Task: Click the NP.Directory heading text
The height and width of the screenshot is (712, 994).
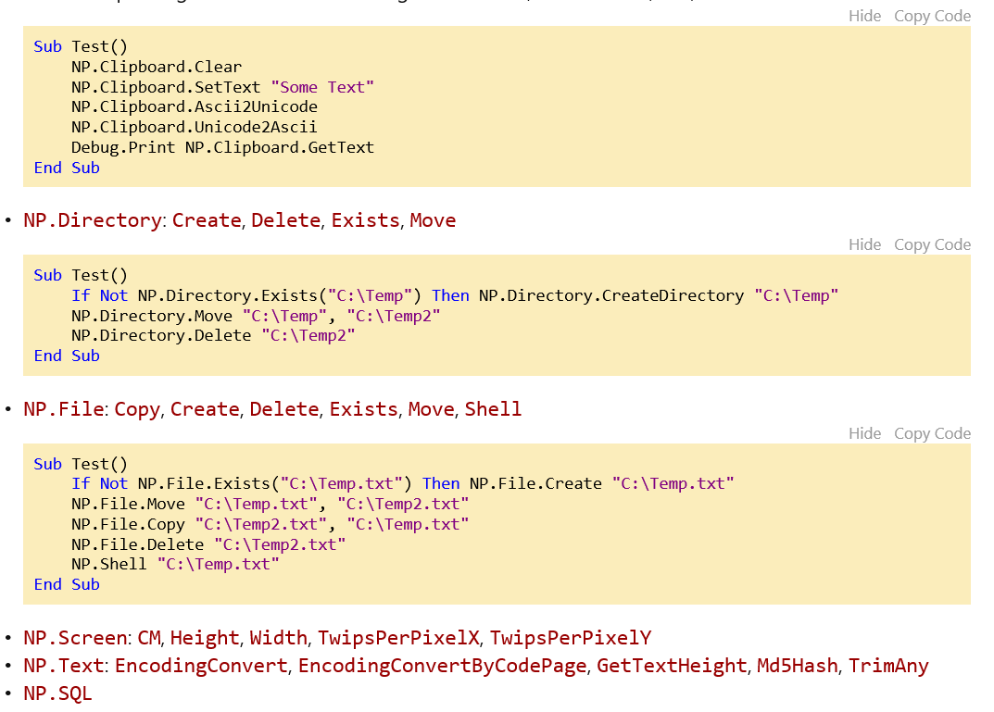Action: point(93,219)
